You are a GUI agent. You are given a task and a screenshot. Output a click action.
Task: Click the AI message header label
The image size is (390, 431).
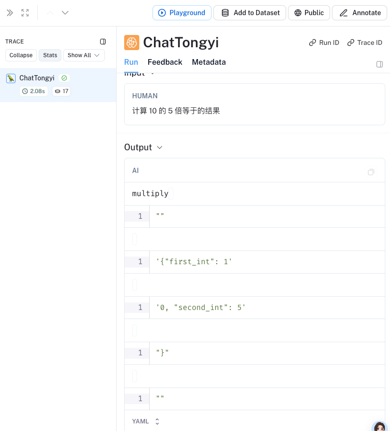[x=136, y=171]
